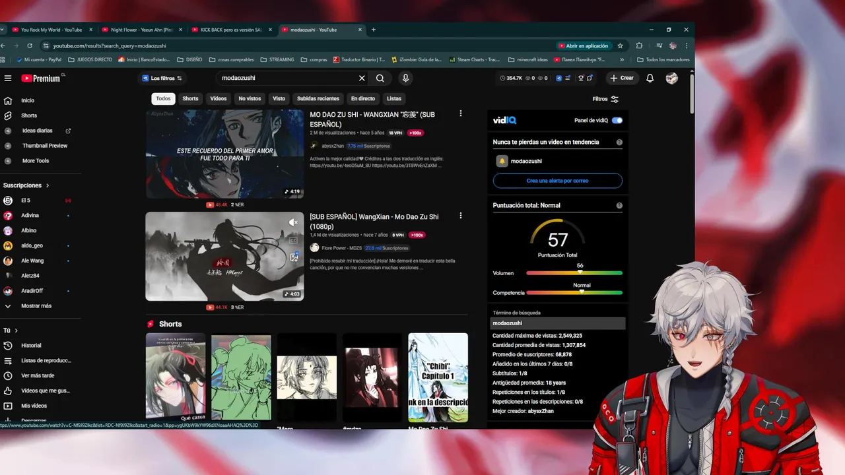
Task: Open a new browser tab
Action: (374, 30)
